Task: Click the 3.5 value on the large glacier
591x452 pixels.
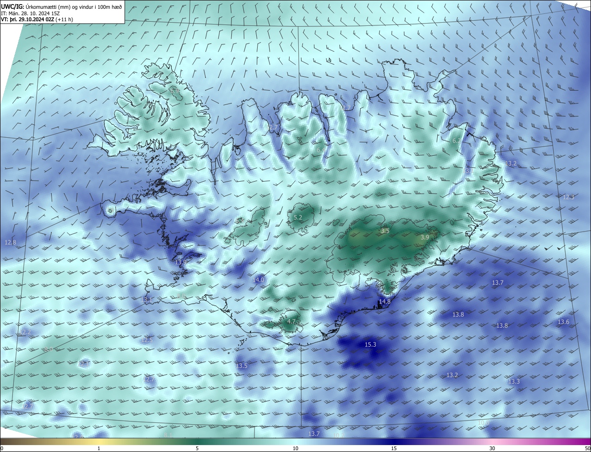Action: pyautogui.click(x=385, y=231)
